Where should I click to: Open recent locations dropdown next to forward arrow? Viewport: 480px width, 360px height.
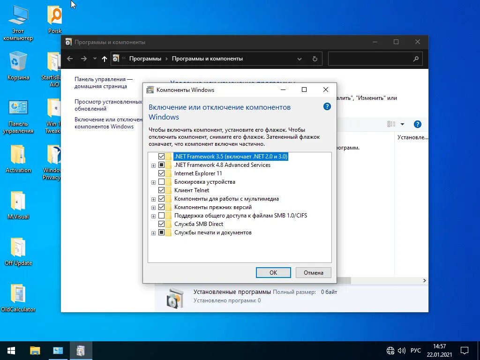[95, 59]
